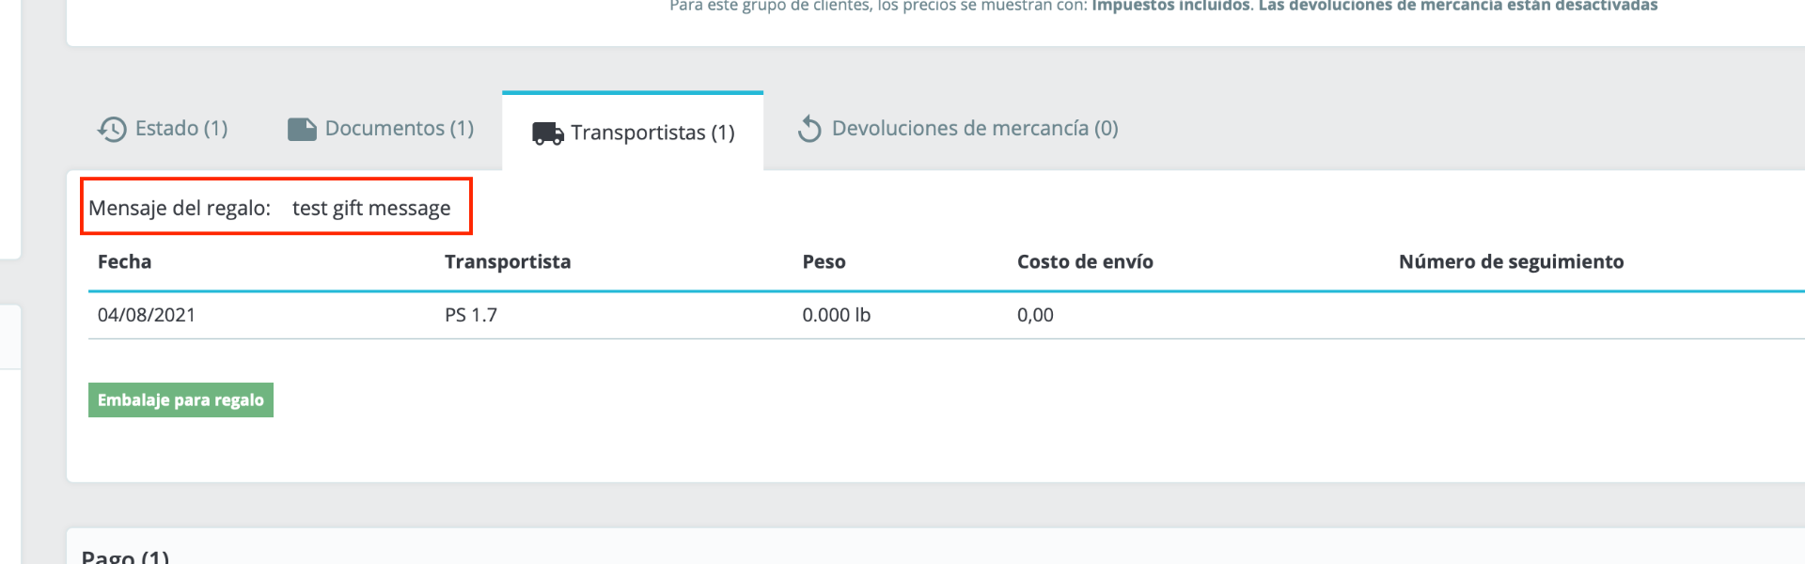The width and height of the screenshot is (1805, 564).
Task: Click the Pago (1) section heading
Action: point(125,556)
